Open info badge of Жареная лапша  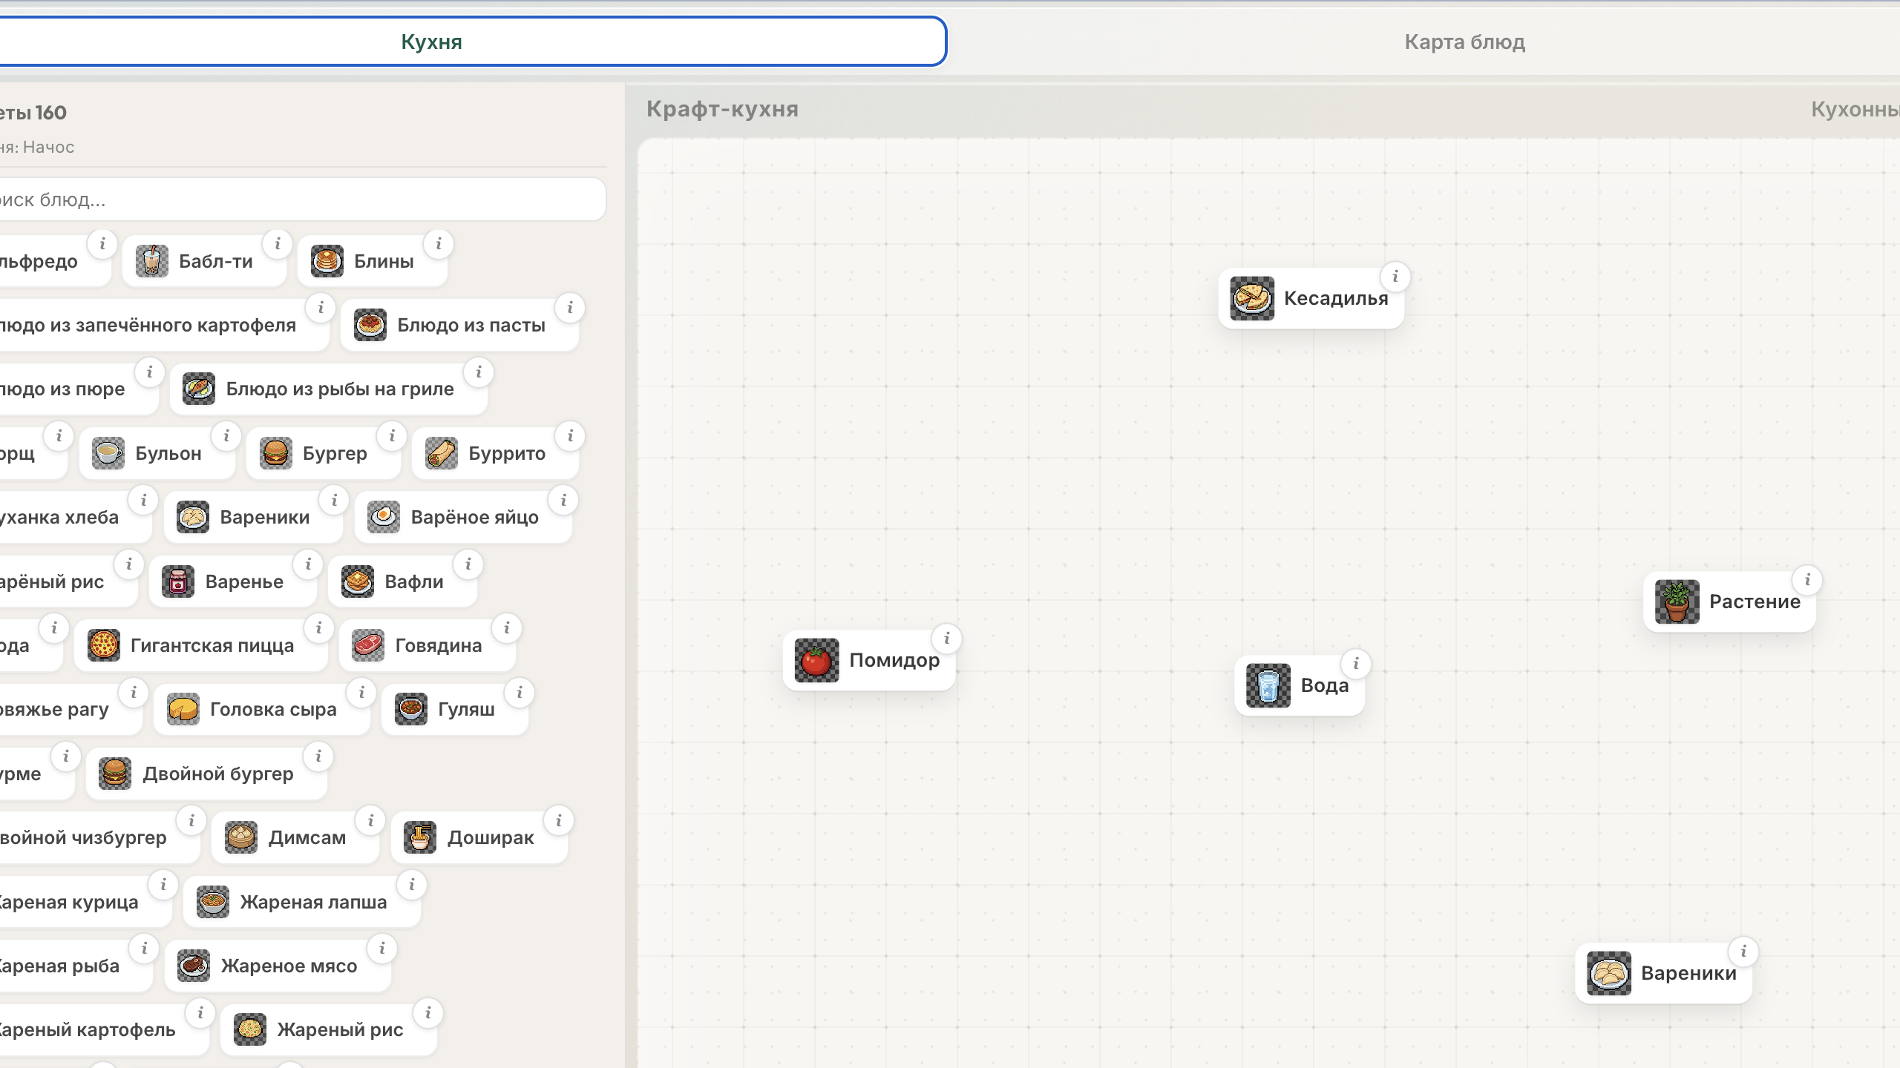(x=412, y=885)
